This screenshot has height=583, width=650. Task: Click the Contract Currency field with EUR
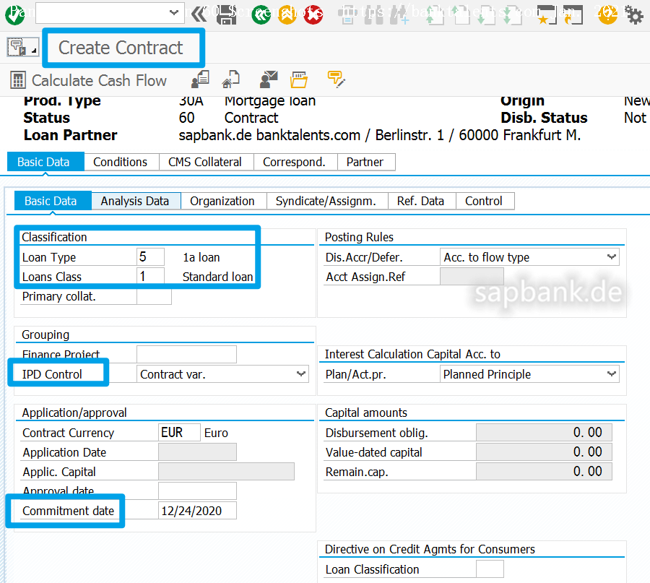tap(180, 433)
